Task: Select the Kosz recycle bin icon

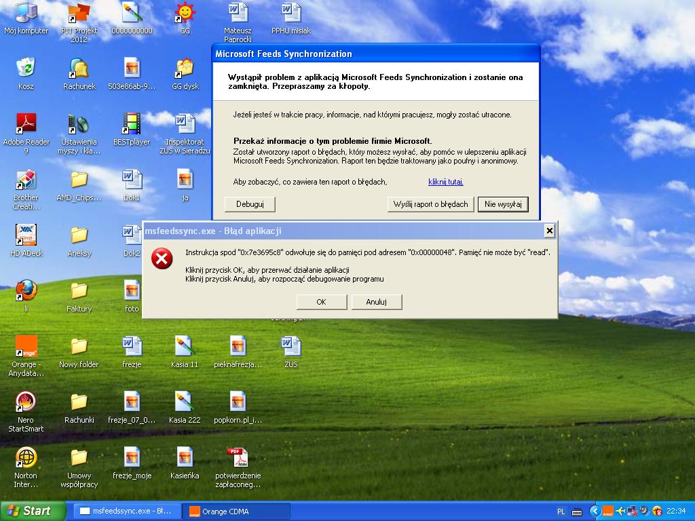Action: point(26,74)
